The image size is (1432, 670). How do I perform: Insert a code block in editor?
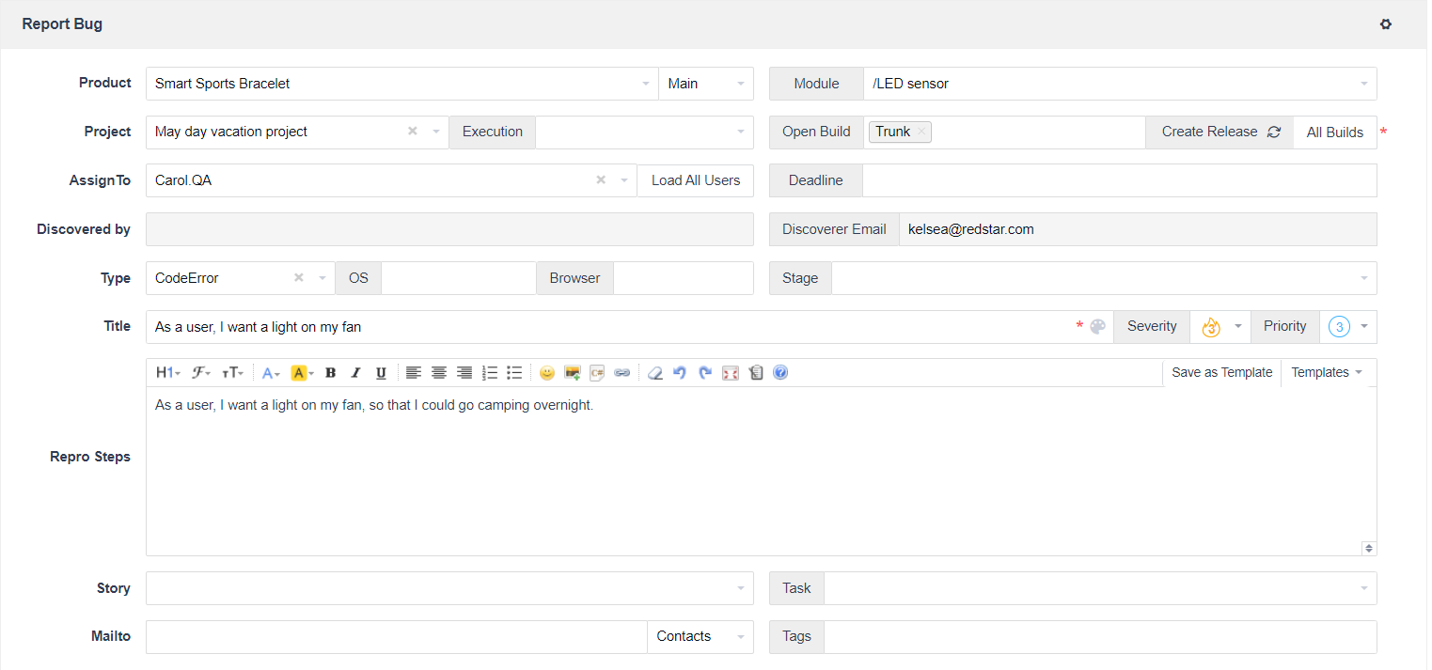pyautogui.click(x=597, y=373)
